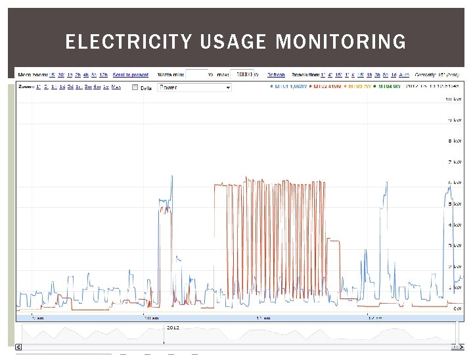Click the Watts max input field

(241, 74)
